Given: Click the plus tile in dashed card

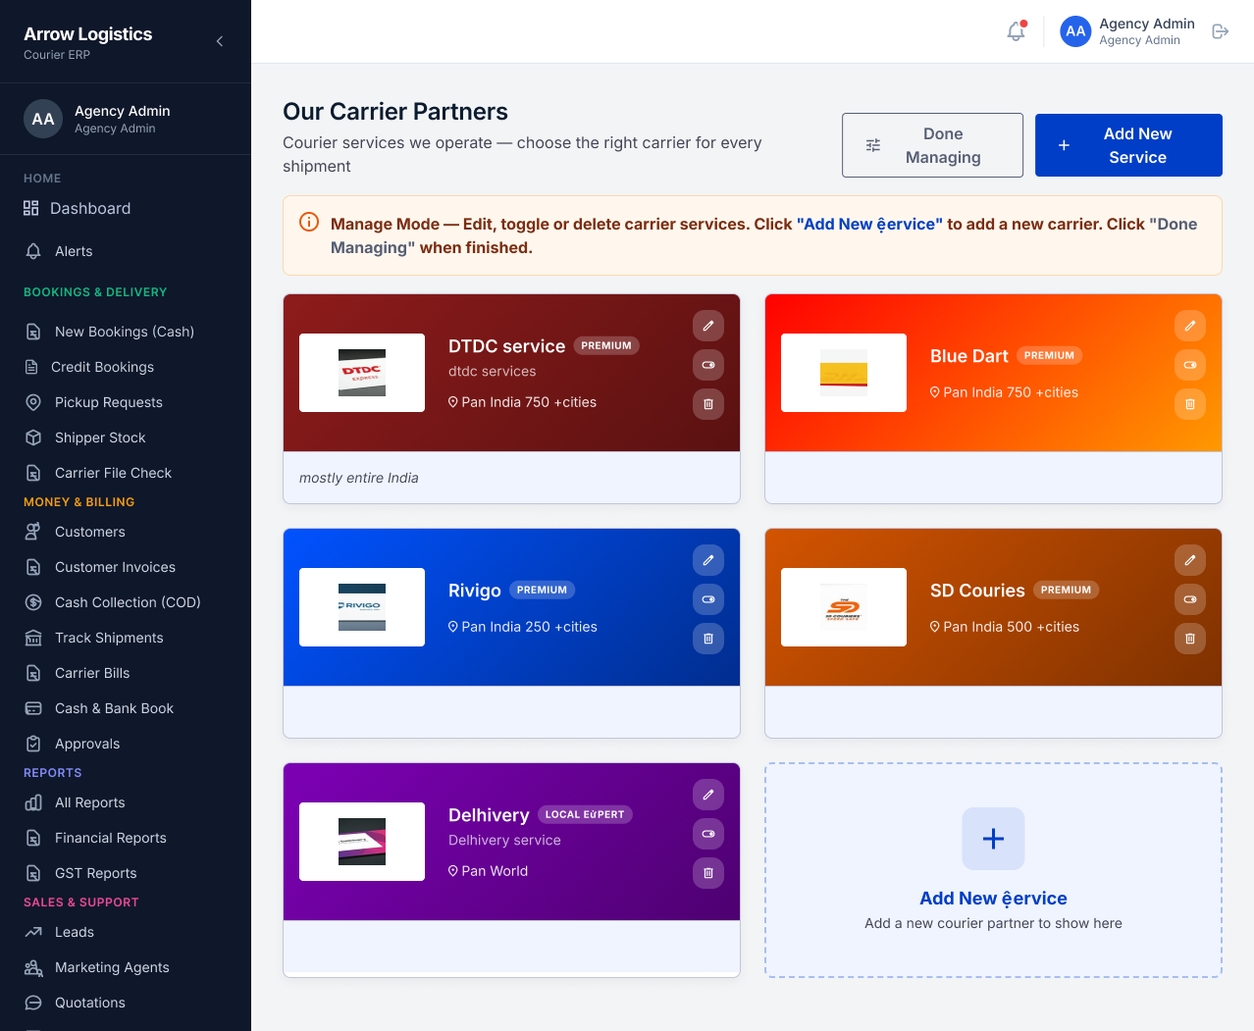Looking at the screenshot, I should 993,839.
